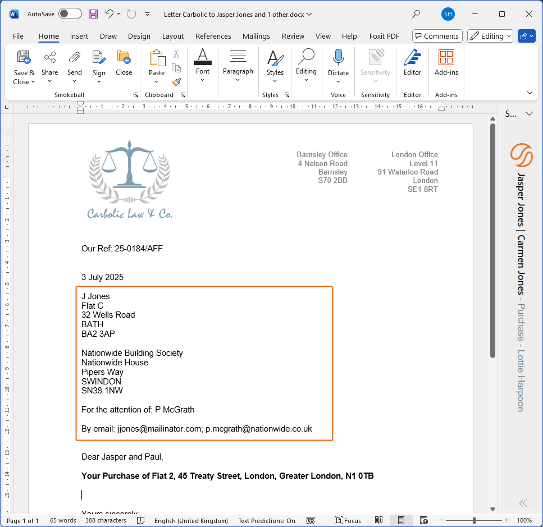Click the Save & Close Smokeball icon
The image size is (543, 527).
point(24,57)
